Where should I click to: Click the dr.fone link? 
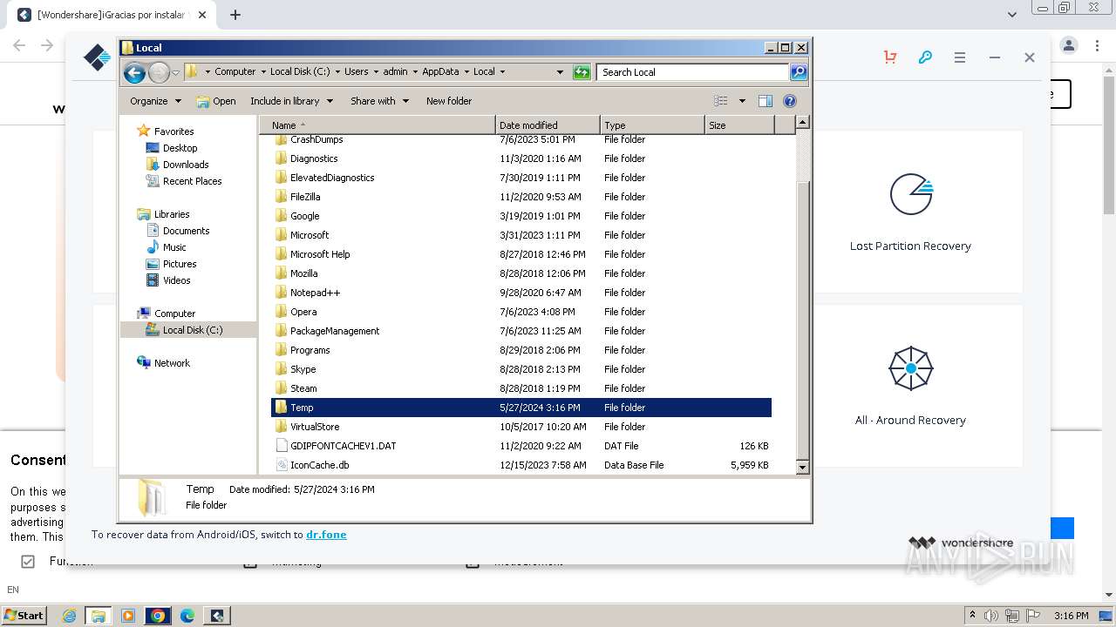(326, 535)
